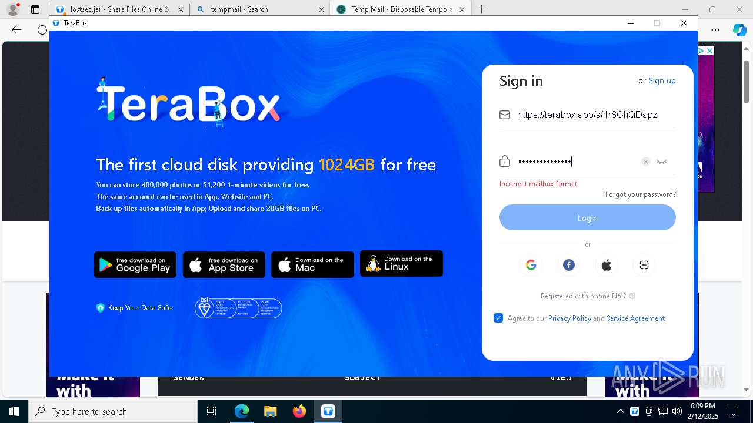Open the Windows Start menu
753x423 pixels.
[x=14, y=411]
